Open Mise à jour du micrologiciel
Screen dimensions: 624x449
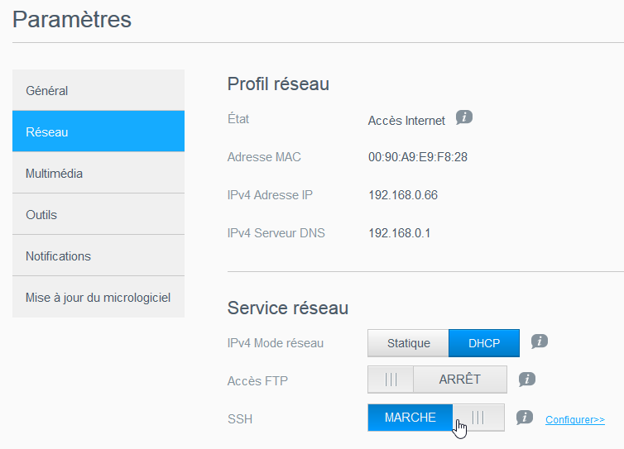click(98, 297)
